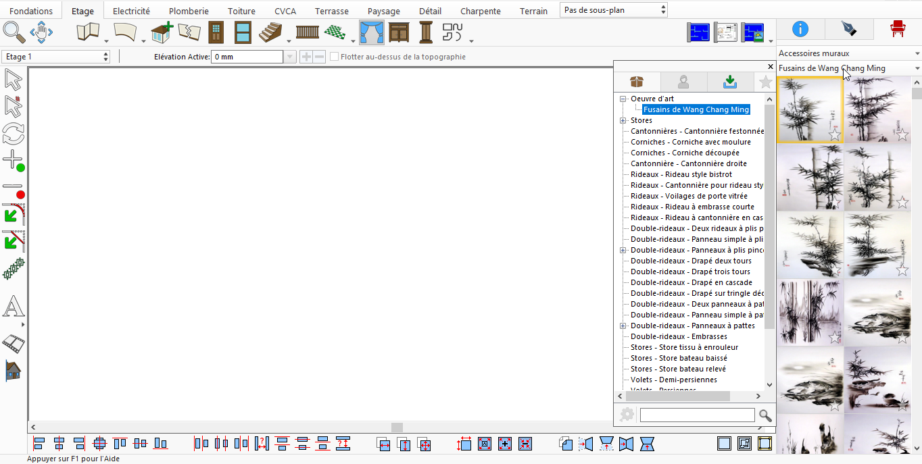The image size is (922, 464).
Task: Click the red remove point tool
Action: [13, 189]
